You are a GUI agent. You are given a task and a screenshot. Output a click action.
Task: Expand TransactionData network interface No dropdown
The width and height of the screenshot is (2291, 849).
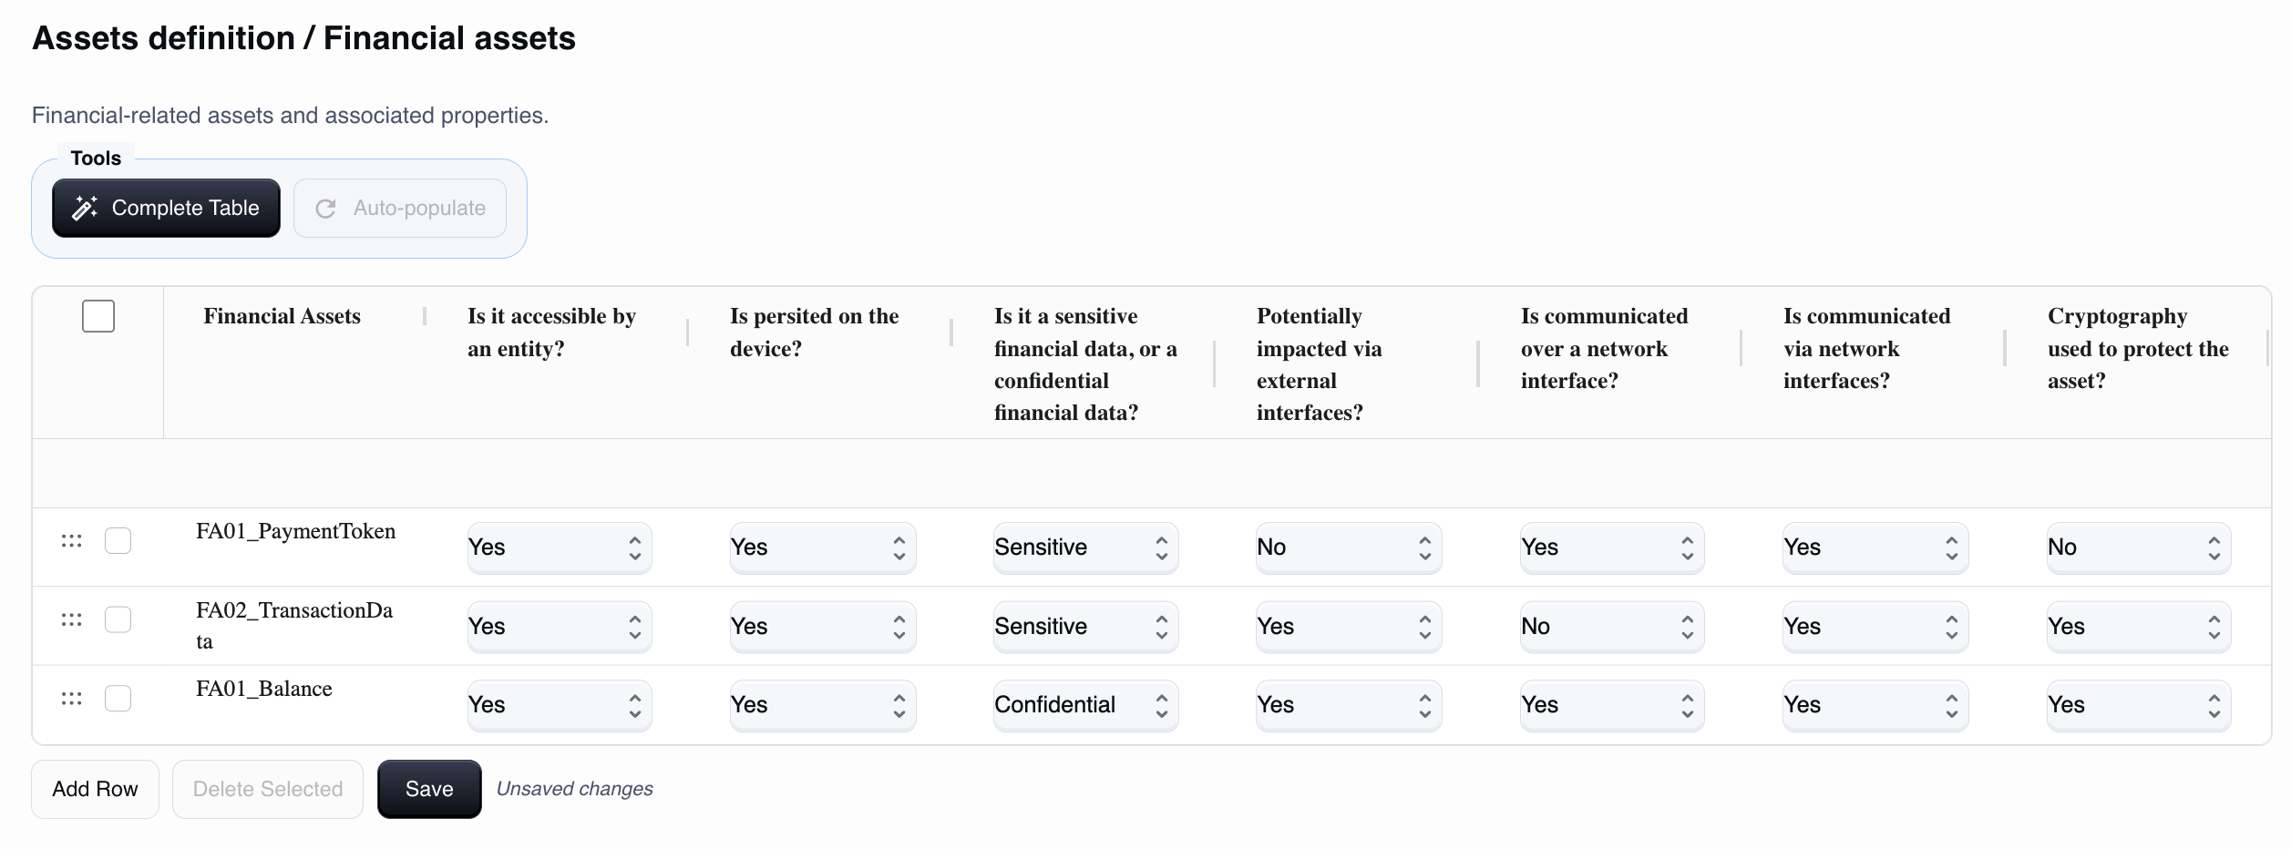click(x=1610, y=627)
